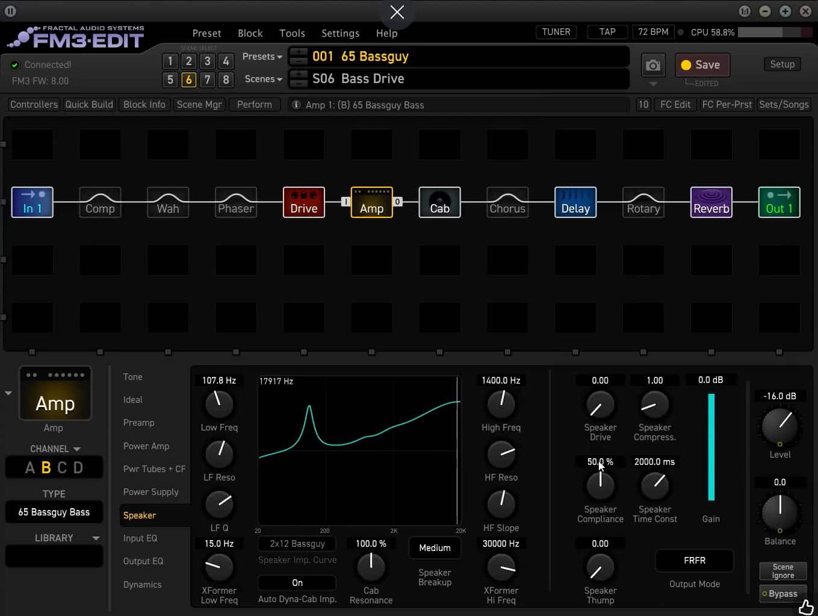Expand the CHANNEL dropdown arrow
The image size is (818, 616).
click(76, 449)
